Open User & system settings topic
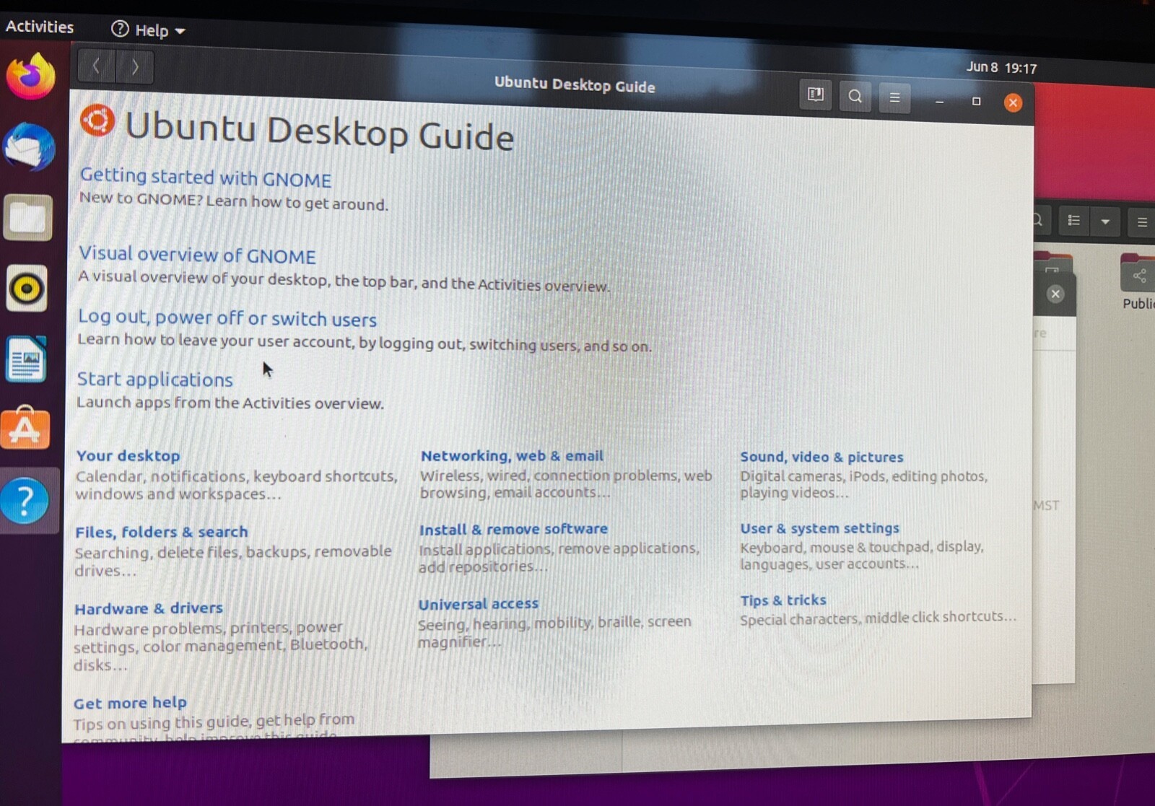This screenshot has width=1155, height=806. click(819, 528)
